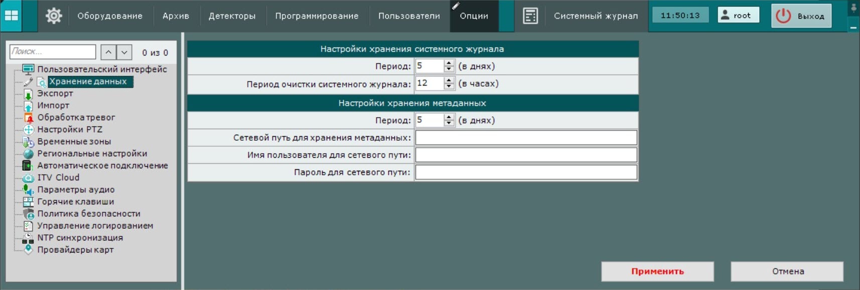Switch to the Детекторы tab
This screenshot has width=860, height=290.
coord(232,16)
